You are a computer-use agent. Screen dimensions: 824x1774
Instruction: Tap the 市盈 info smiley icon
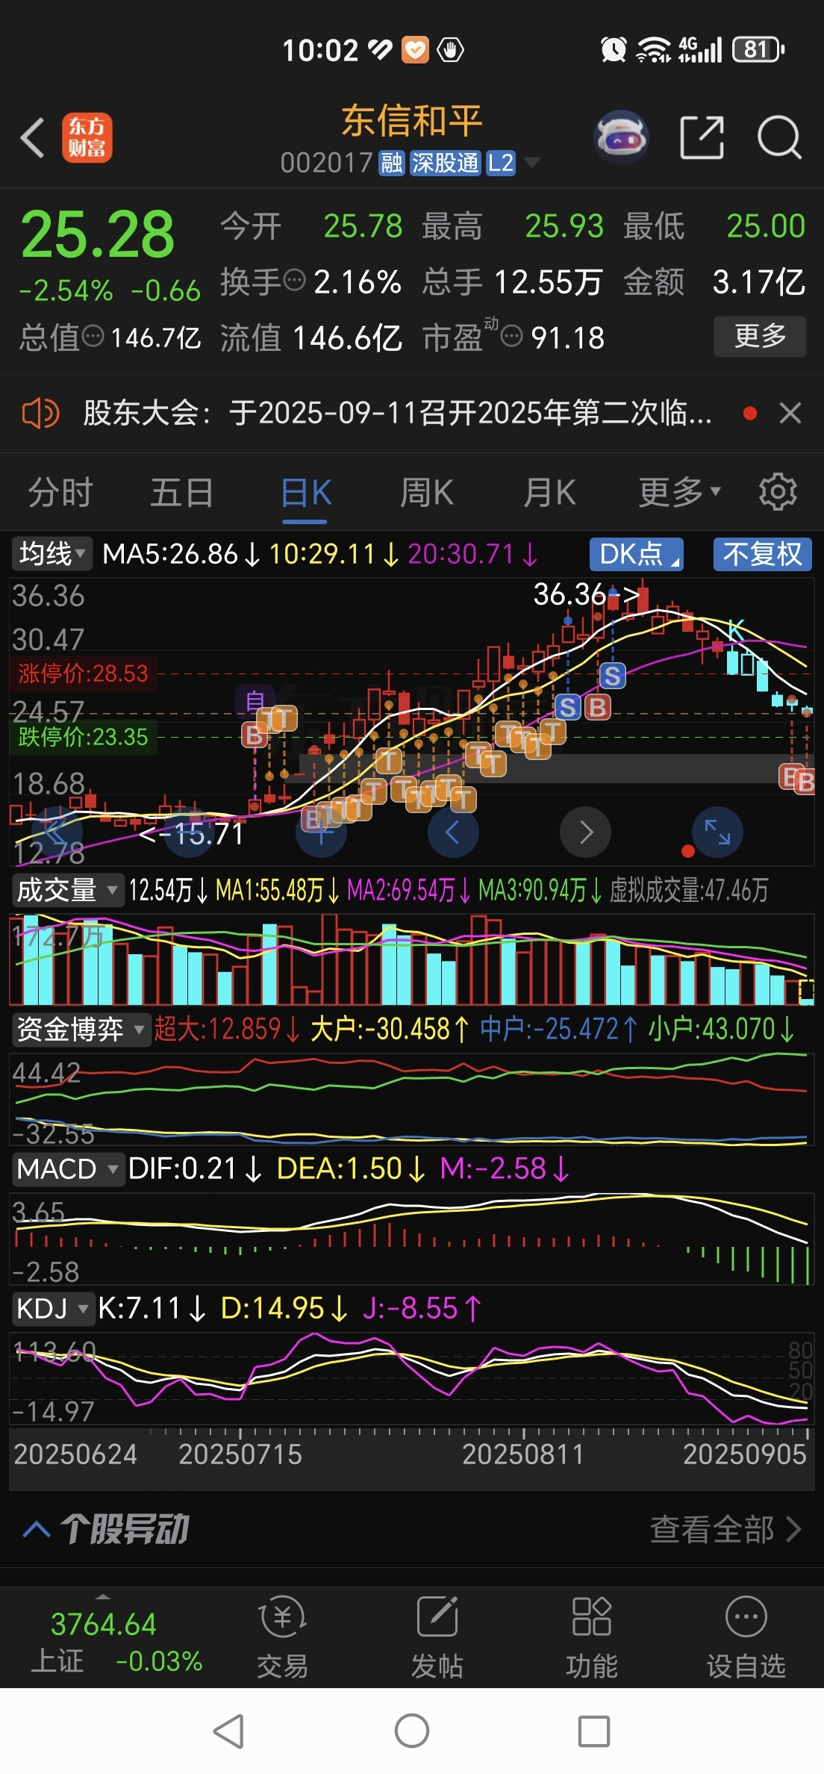tap(511, 337)
